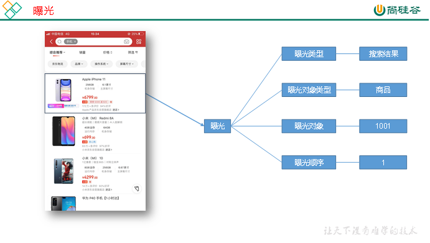
Task: Open the Apple iPhone 11 product image
Action: point(63,90)
